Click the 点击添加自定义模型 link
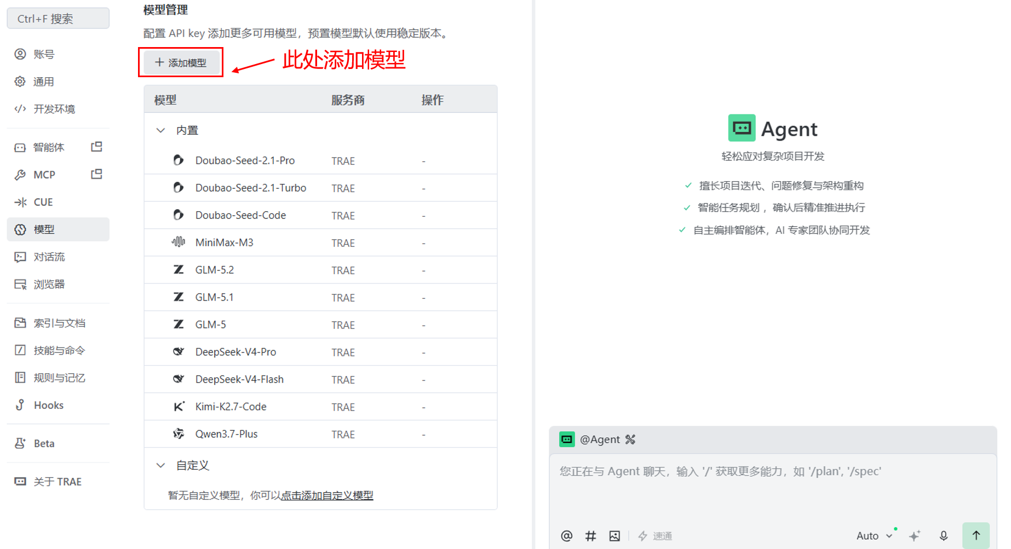 click(x=327, y=495)
